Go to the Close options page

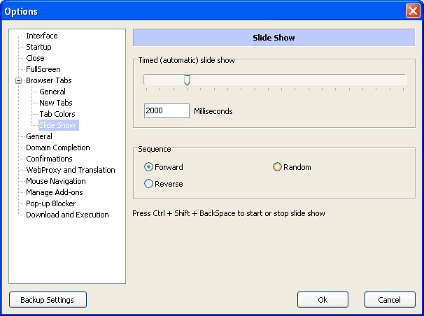(35, 58)
